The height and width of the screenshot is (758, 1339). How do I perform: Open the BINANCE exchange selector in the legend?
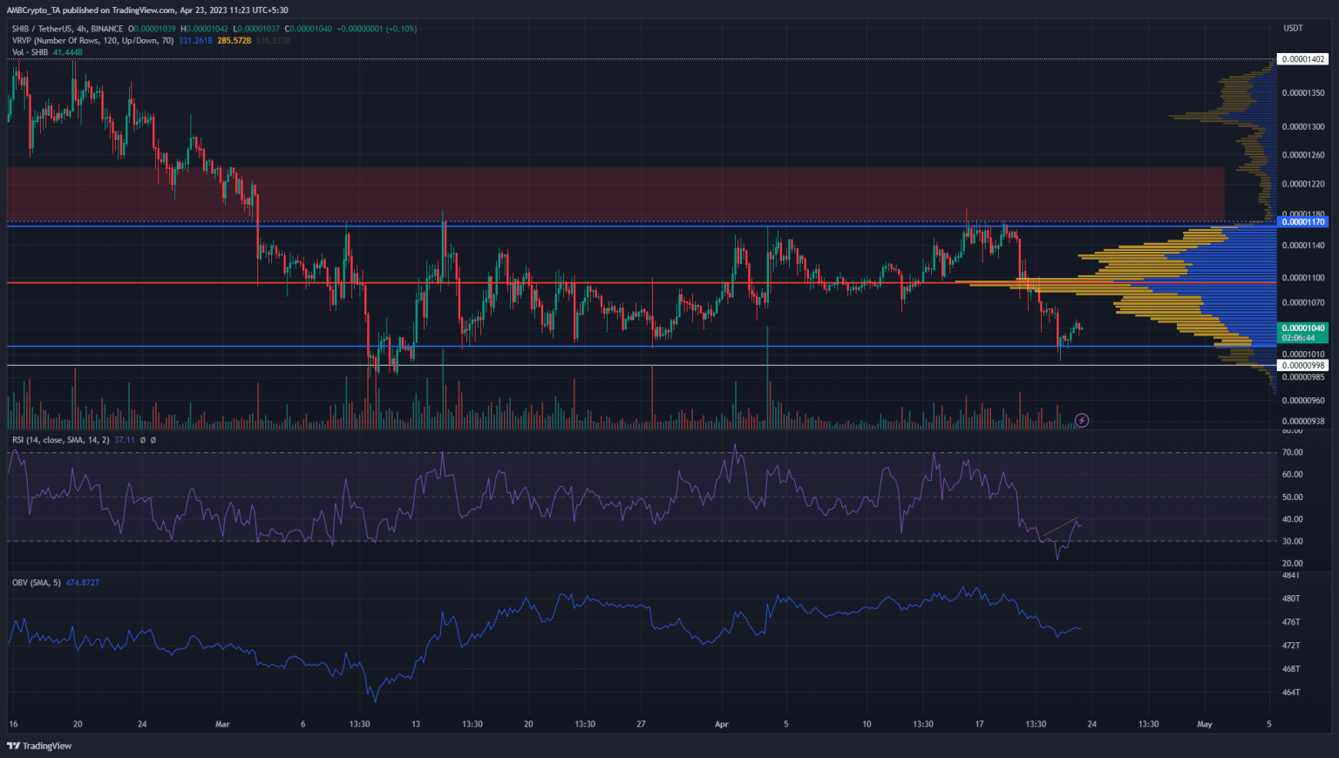(x=107, y=29)
